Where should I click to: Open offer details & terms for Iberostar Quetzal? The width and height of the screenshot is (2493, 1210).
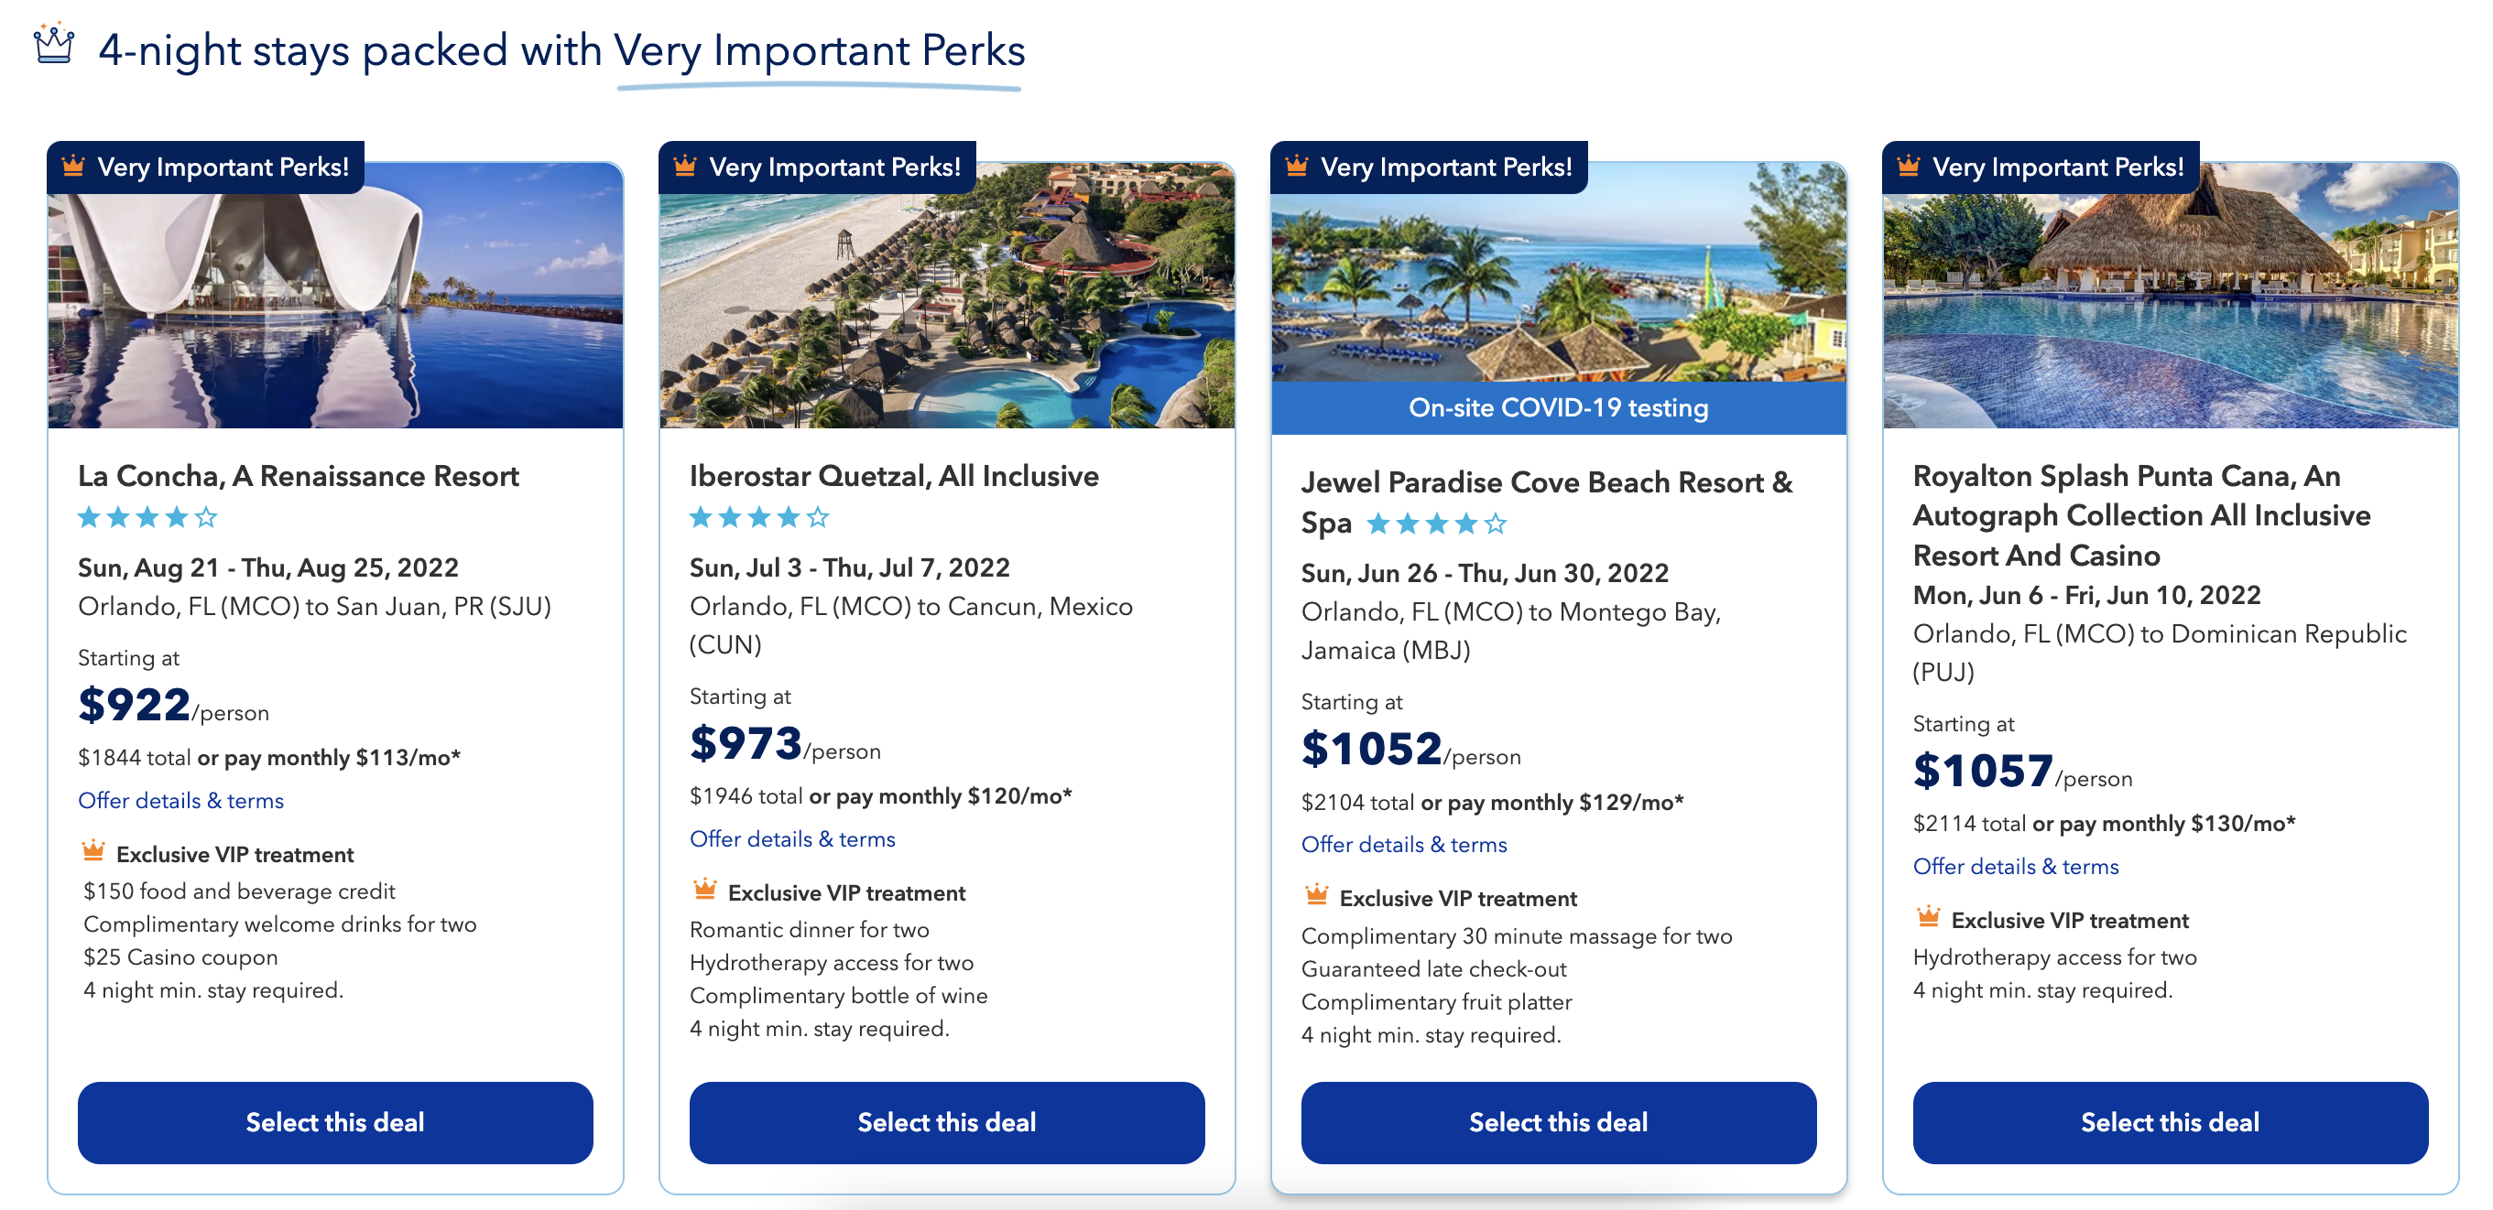(x=792, y=838)
